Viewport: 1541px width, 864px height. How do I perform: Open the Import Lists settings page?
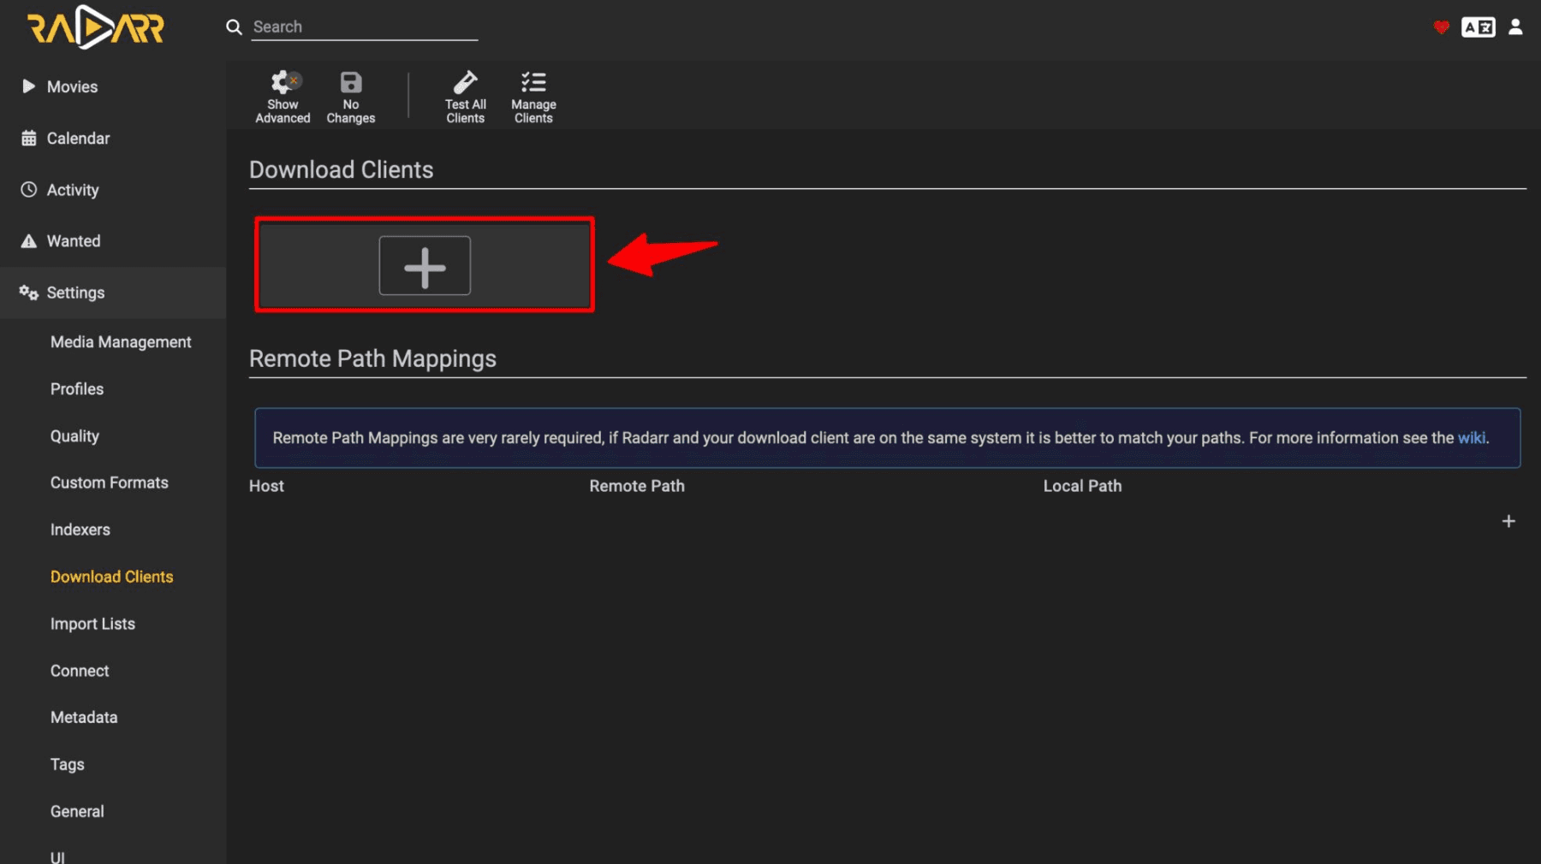pyautogui.click(x=92, y=623)
